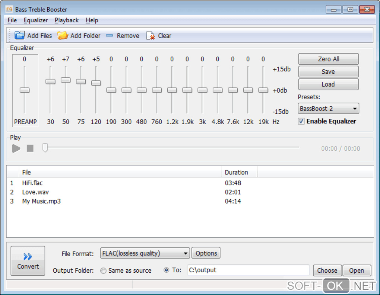Click the 7.6k band slider handle

233,90
